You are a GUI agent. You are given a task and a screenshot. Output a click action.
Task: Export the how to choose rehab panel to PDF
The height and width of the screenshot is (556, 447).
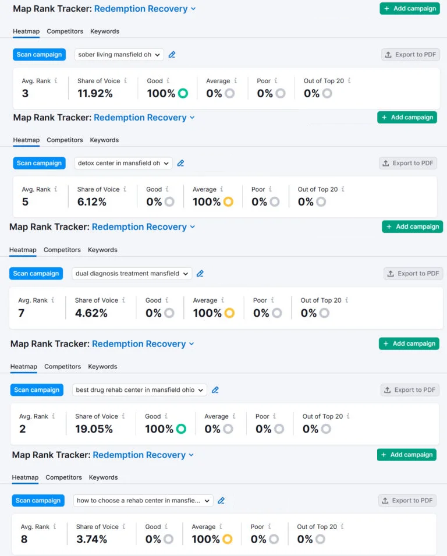407,501
